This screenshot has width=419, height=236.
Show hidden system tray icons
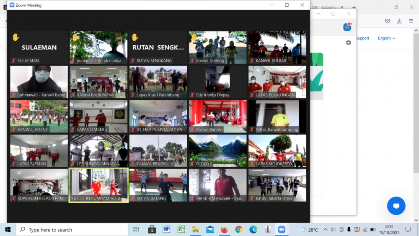[325, 230]
